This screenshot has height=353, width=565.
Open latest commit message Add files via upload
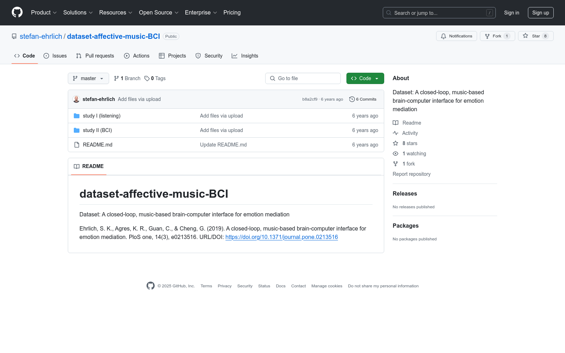point(139,99)
